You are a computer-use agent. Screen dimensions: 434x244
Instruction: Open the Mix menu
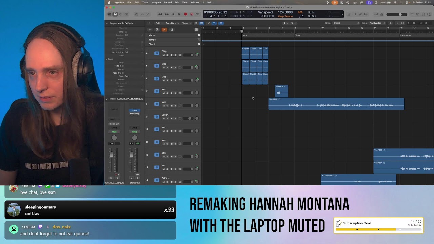tap(177, 2)
